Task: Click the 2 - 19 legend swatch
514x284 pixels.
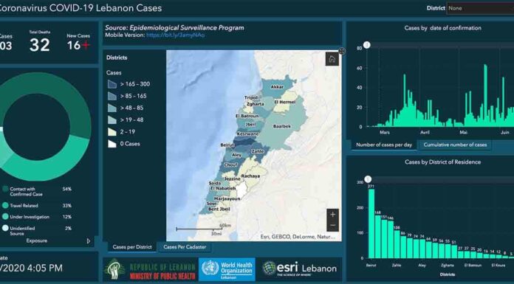Action: [112, 132]
